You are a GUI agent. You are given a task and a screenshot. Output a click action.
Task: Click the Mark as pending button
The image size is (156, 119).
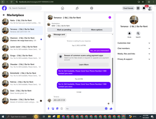pos(64,30)
